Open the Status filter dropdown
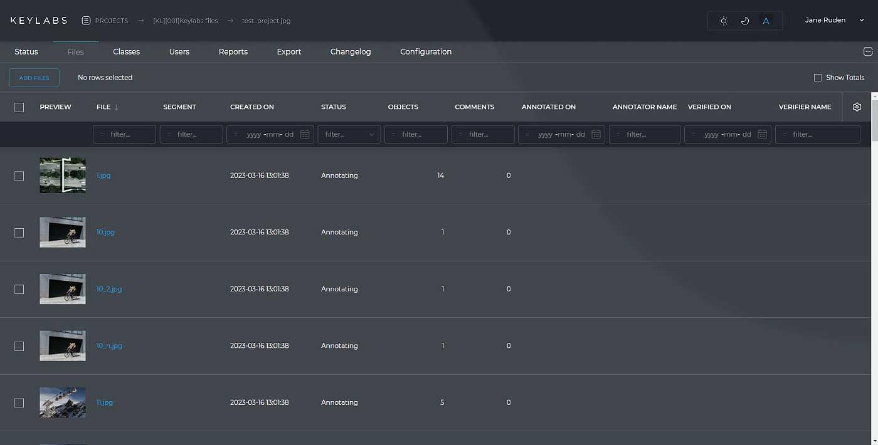Image resolution: width=878 pixels, height=445 pixels. 349,134
